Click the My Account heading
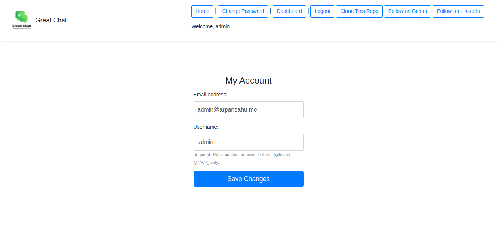This screenshot has width=497, height=244. (248, 81)
